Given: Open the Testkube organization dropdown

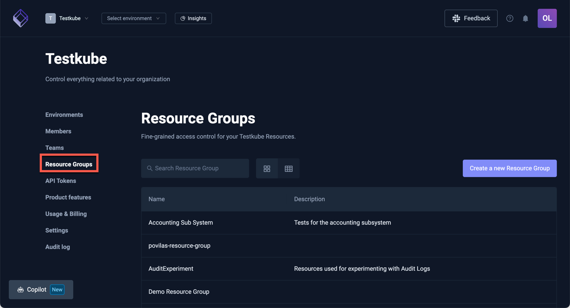Looking at the screenshot, I should point(70,18).
